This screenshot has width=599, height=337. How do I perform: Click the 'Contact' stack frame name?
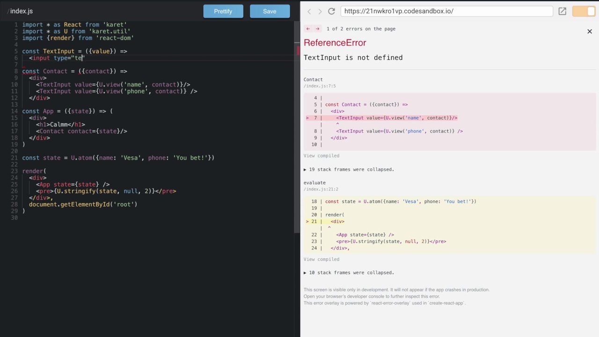coord(313,80)
